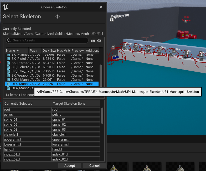Click the Unreal Engine logo icon

point(6,7)
